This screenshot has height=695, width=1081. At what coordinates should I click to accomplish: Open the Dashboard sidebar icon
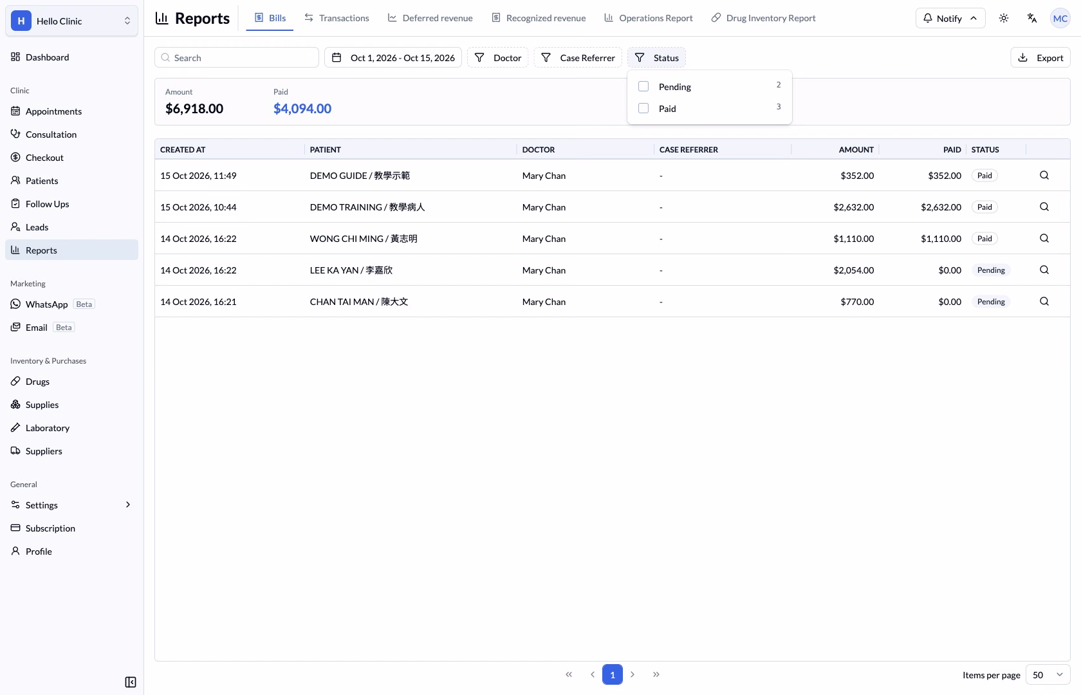pyautogui.click(x=15, y=57)
